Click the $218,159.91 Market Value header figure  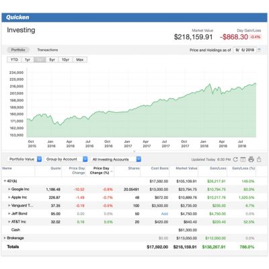[x=193, y=37]
